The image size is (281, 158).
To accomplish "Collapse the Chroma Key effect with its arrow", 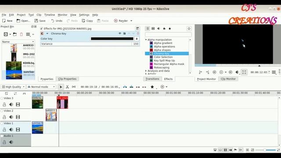I will point(47,33).
